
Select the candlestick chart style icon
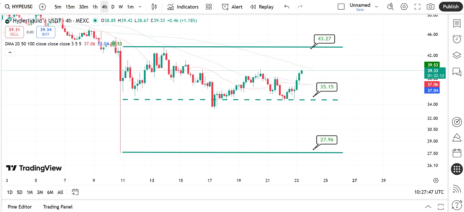click(154, 7)
